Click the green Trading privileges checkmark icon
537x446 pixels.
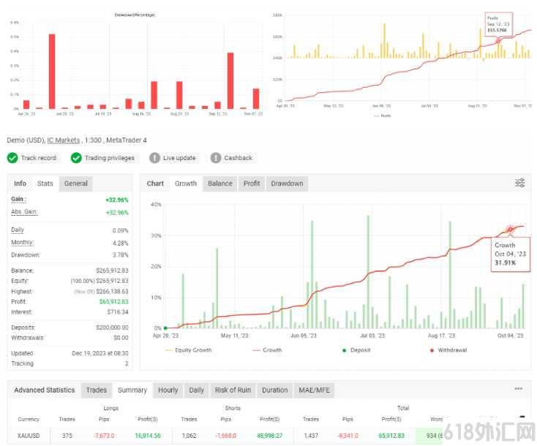pyautogui.click(x=76, y=158)
